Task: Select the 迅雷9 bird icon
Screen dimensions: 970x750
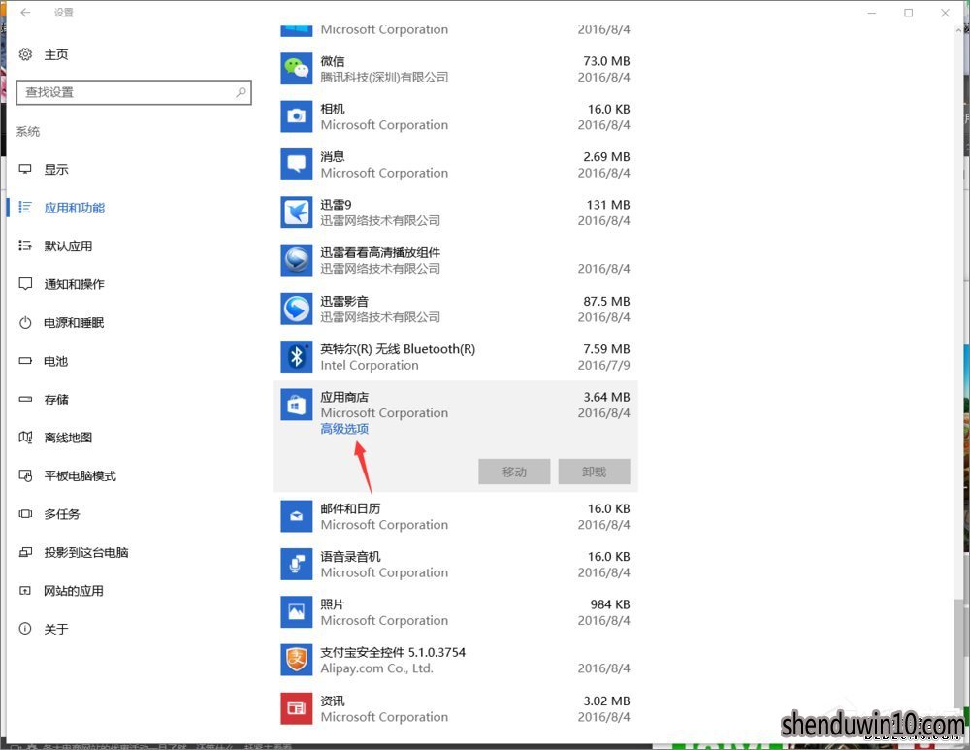Action: pos(296,212)
